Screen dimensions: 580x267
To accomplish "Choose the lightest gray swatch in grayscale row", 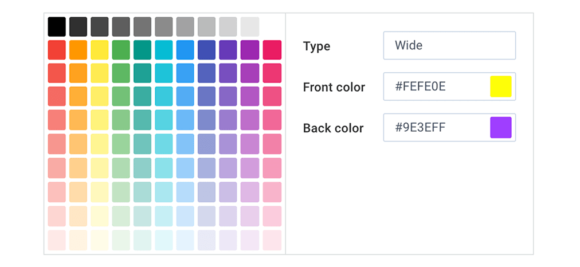I will 250,26.
